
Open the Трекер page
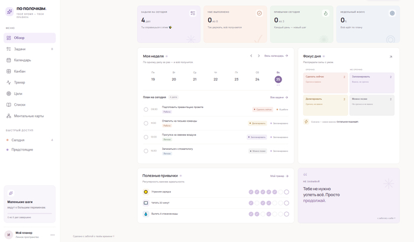coord(30,82)
